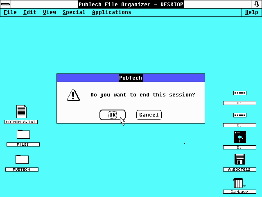Click the warning exclamation icon in dialog
Image resolution: width=262 pixels, height=197 pixels.
73,95
